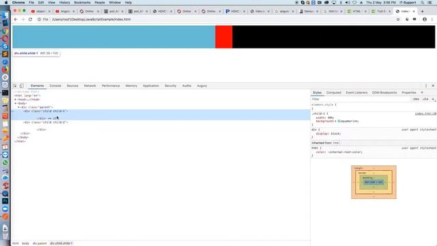The image size is (437, 246).
Task: Show more sidebar tabs with chevron
Action: coord(422,93)
